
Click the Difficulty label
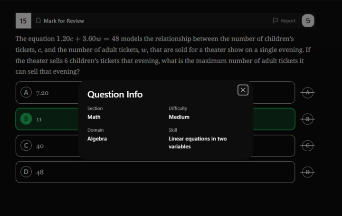[178, 108]
